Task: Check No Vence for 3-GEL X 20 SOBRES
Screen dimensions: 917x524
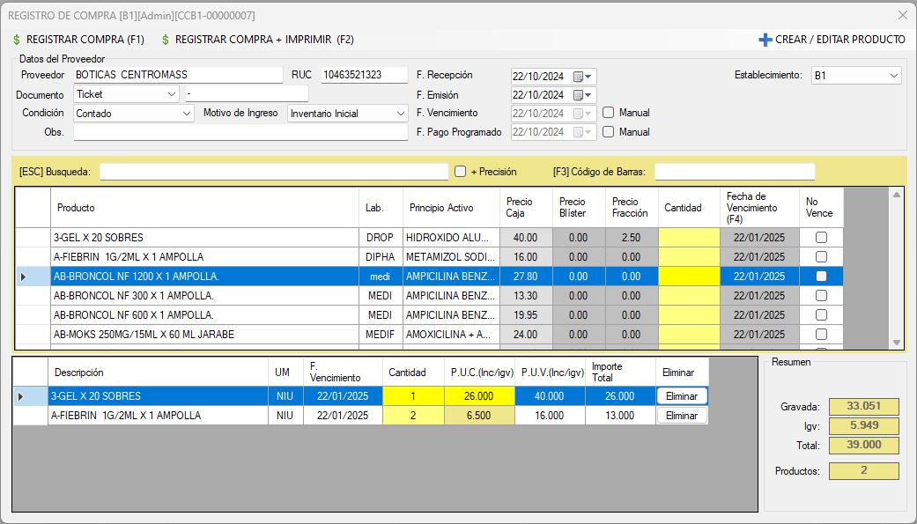Action: [821, 238]
